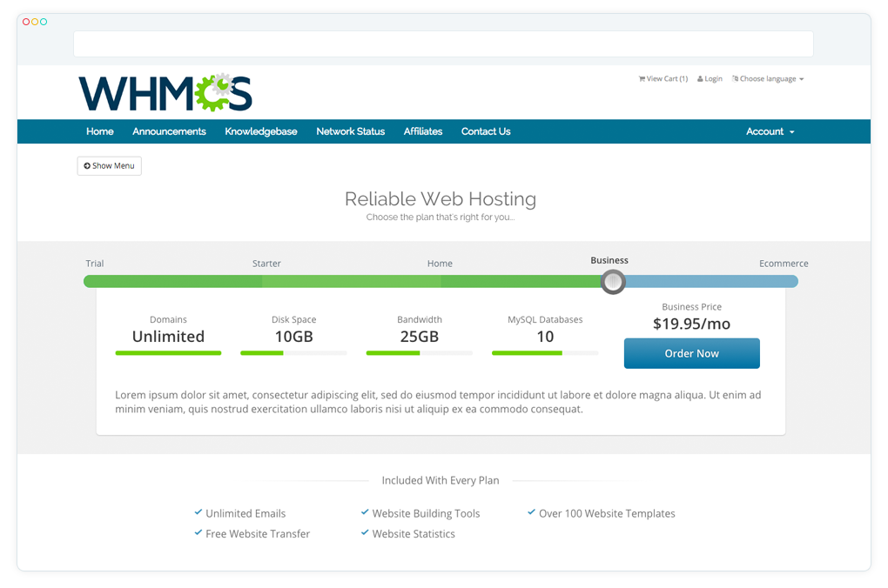Select the Starter plan label
888x588 pixels.
pyautogui.click(x=266, y=264)
